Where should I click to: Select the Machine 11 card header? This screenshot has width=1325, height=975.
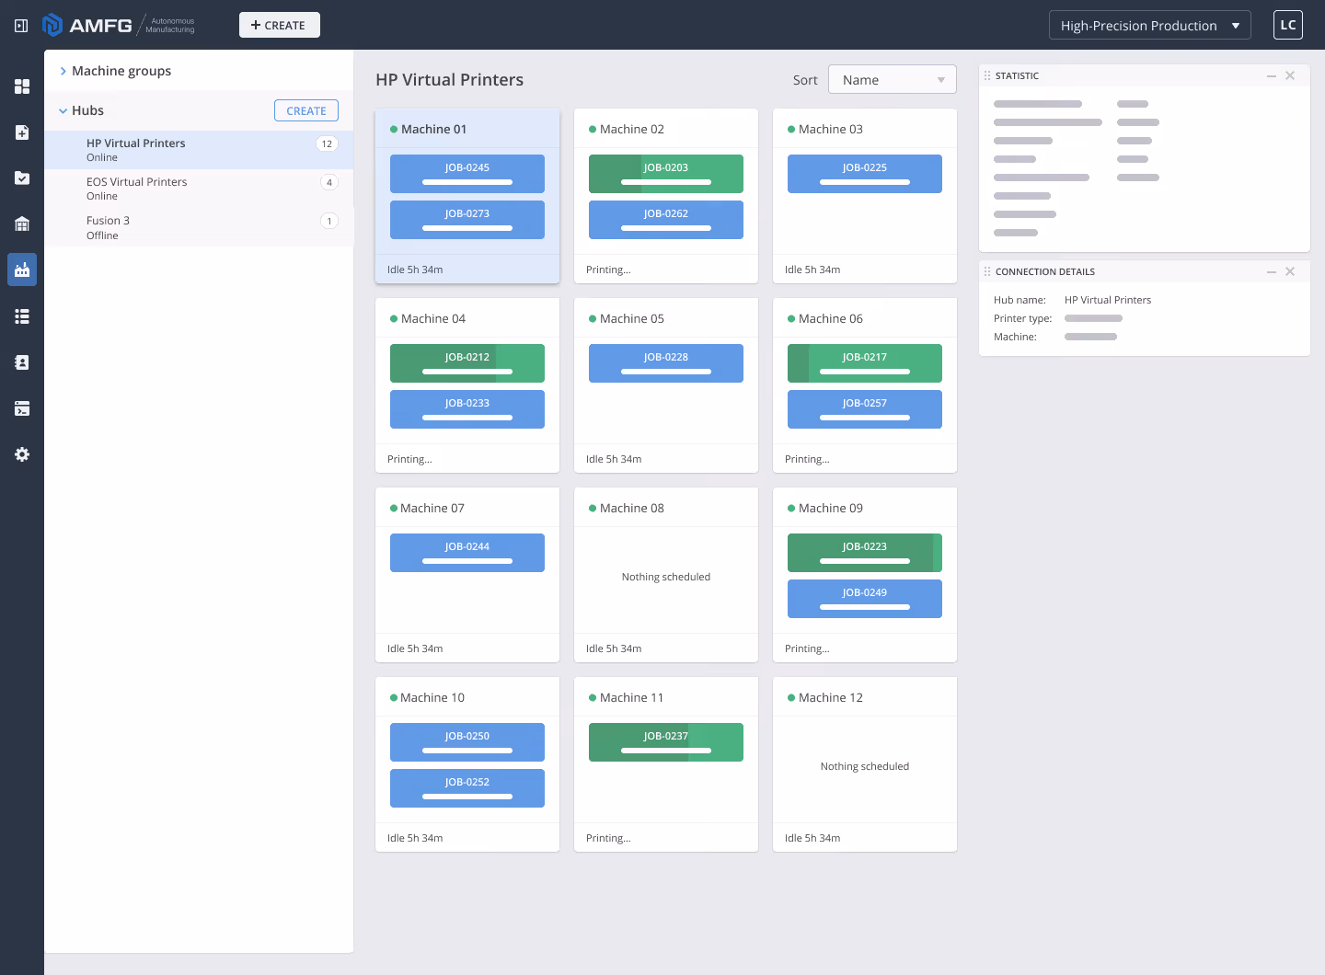[666, 697]
